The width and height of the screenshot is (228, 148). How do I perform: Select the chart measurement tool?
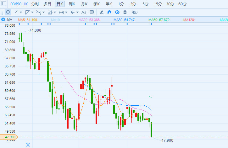point(50,12)
